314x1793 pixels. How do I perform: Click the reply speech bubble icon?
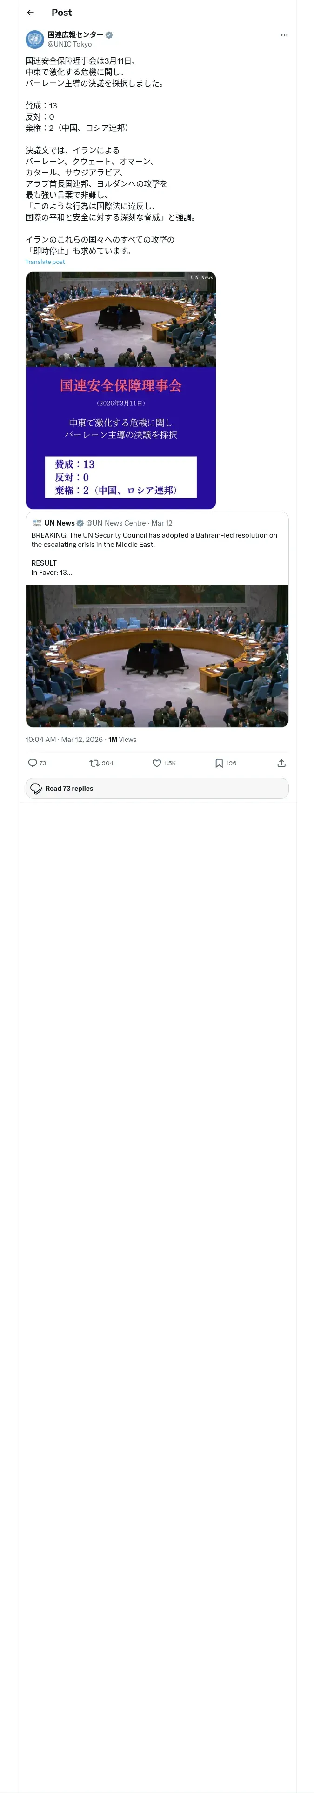click(33, 763)
